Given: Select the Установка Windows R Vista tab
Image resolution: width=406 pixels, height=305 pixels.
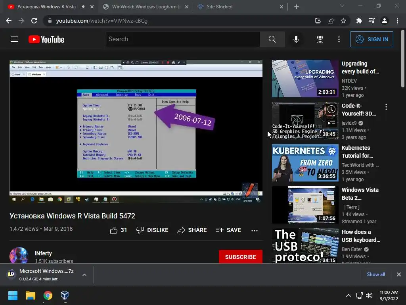Looking at the screenshot, I should [46, 7].
